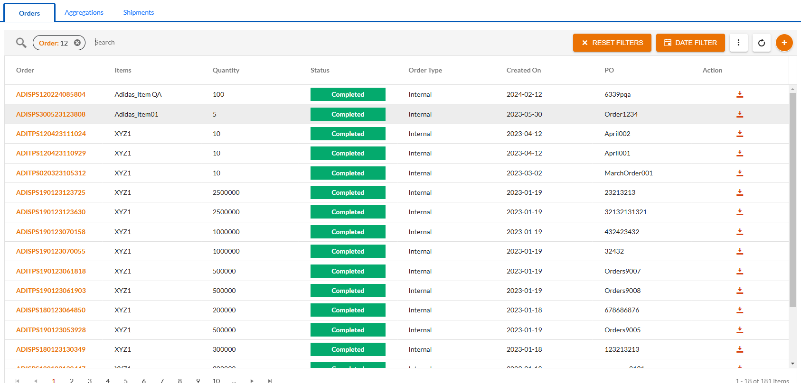Switch to the Aggregations tab
Viewport: 801px width, 383px height.
click(84, 12)
